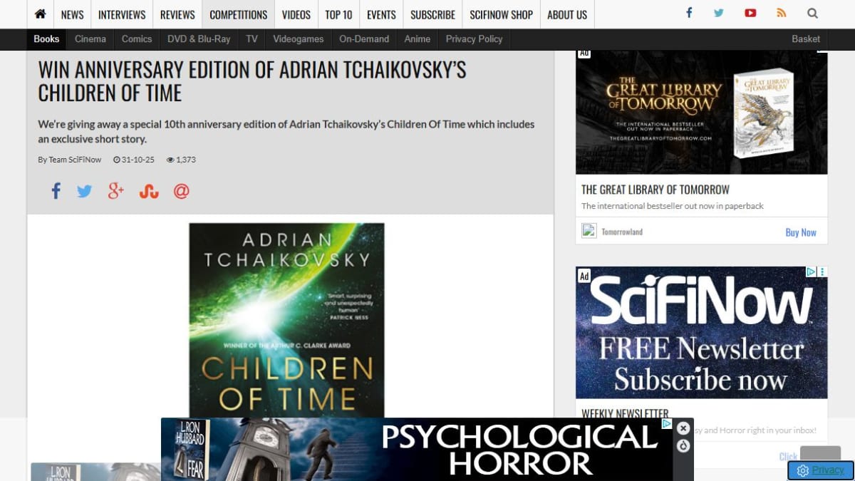Screen dimensions: 855x481
Task: Select the Comics category tab
Action: 137,39
